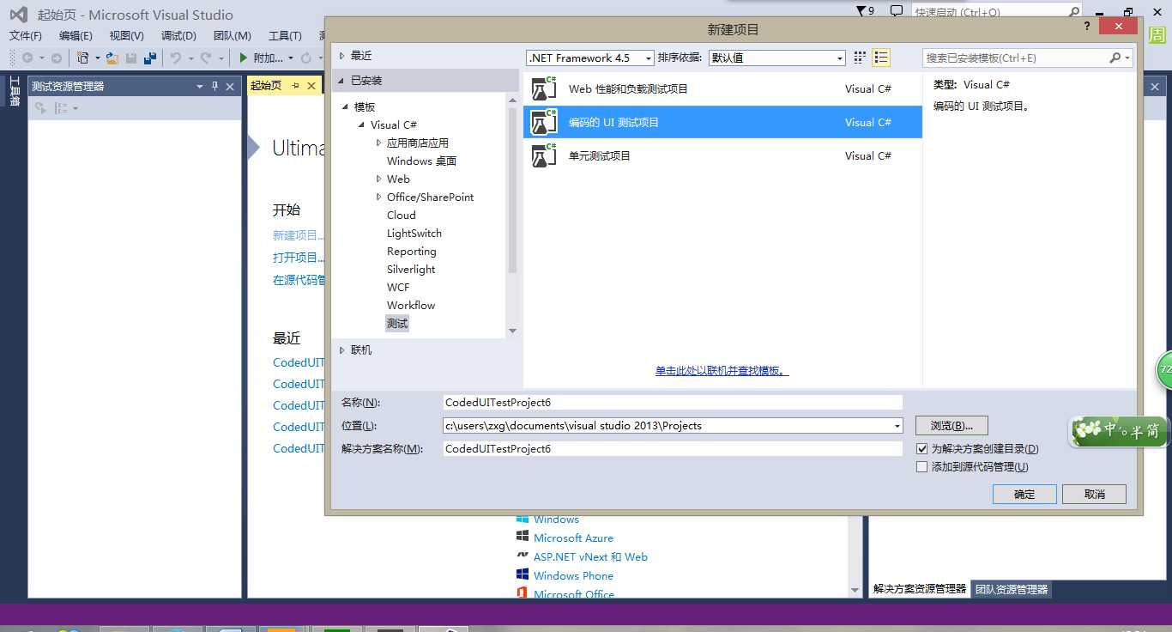Pin the 测试资源管理器 panel
The image size is (1172, 632).
click(215, 86)
